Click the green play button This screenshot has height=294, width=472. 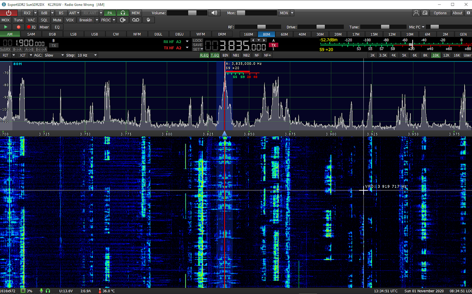(x=6, y=27)
